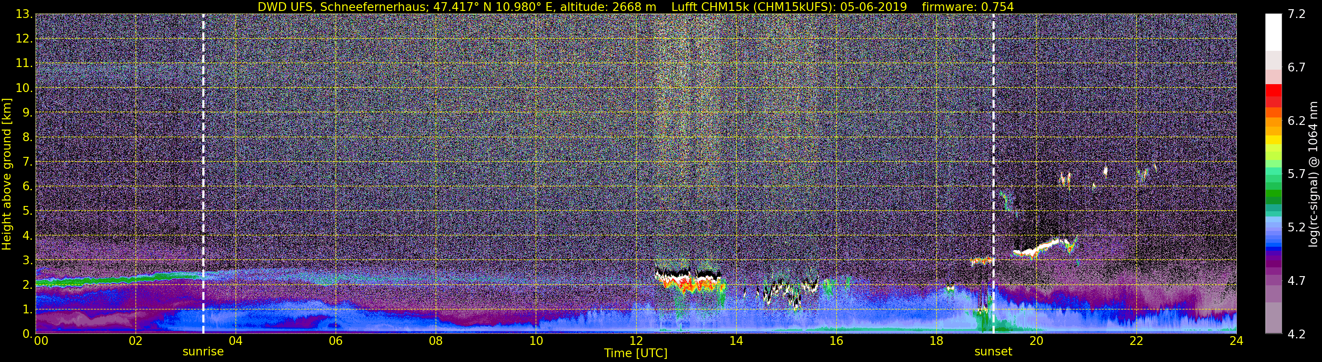Click the plot title text 'DWD UFS, Schneefernerhaus'
The width and height of the screenshot is (1322, 362).
pos(341,7)
